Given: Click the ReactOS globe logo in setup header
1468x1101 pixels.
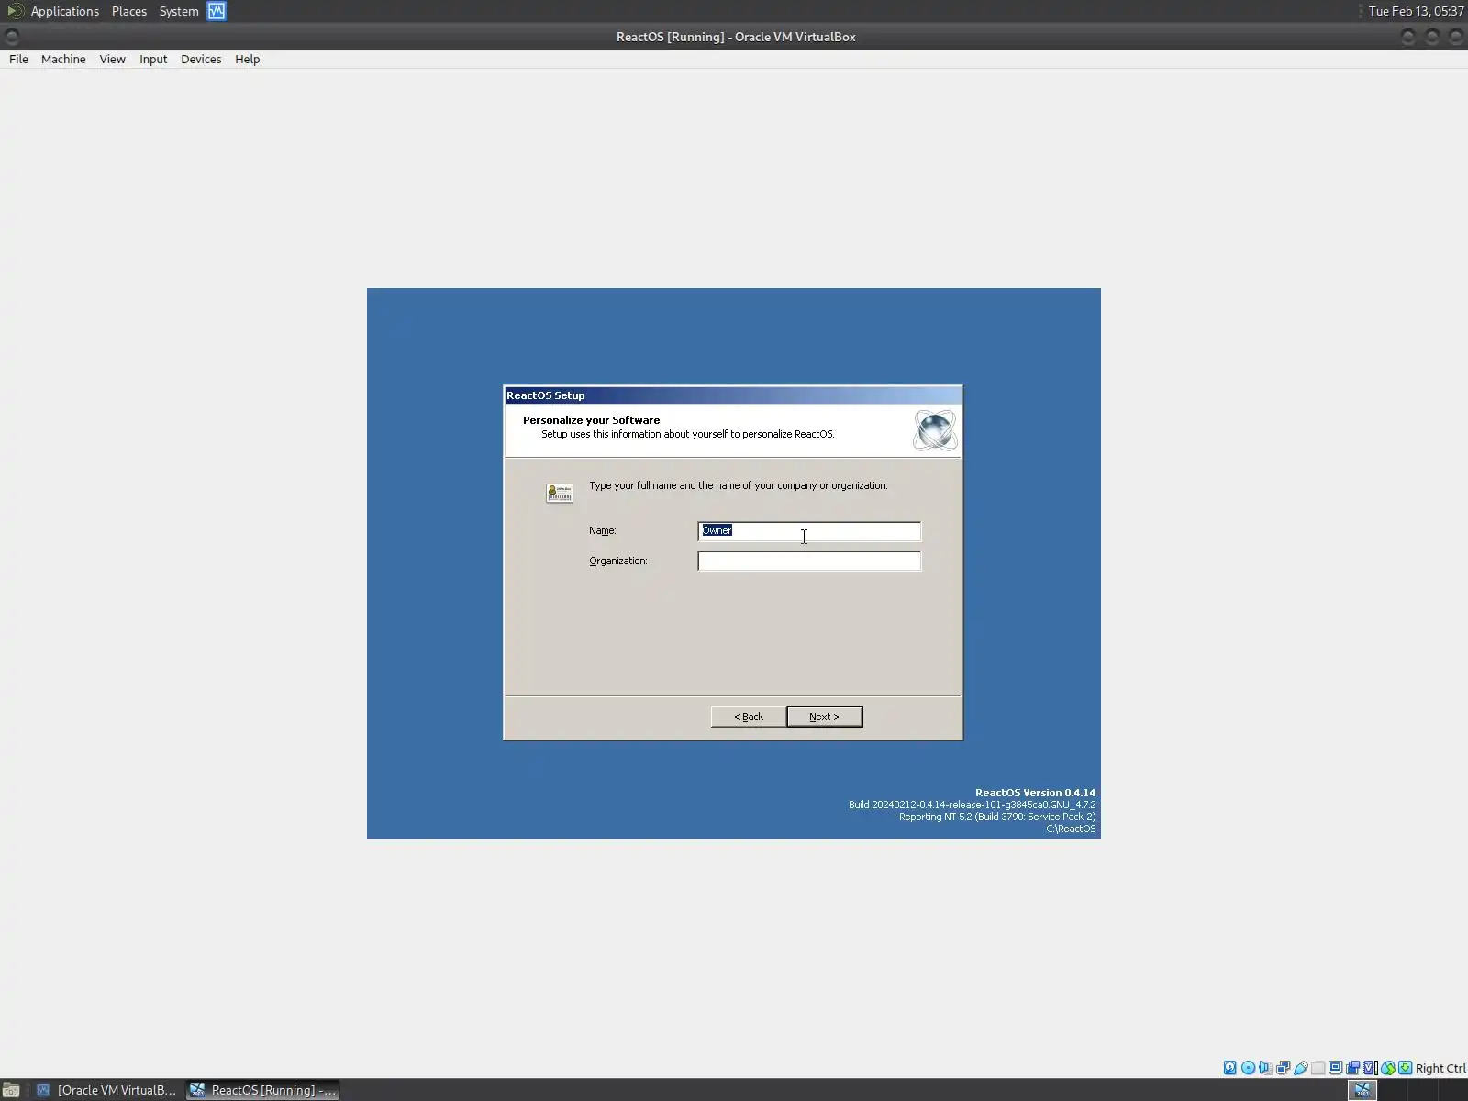Looking at the screenshot, I should tap(935, 430).
